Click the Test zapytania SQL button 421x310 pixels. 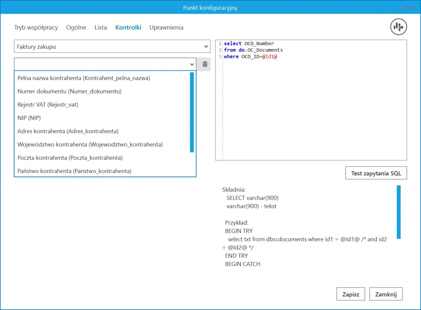[376, 173]
